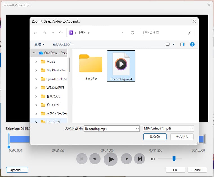Select My Photo Sam folder

(x=54, y=70)
